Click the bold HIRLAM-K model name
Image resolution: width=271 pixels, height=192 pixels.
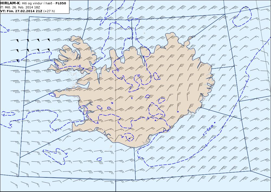click(10, 3)
